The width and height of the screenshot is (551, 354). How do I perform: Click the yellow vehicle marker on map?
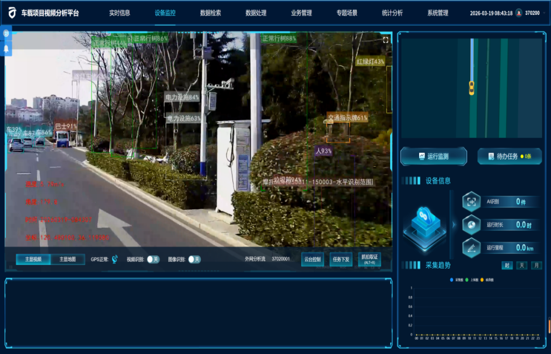[471, 88]
